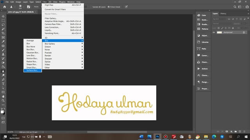Select the Hand tool

point(3,96)
